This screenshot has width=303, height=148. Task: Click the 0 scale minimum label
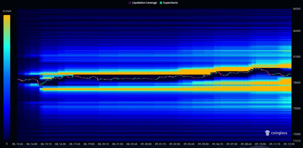click(x=7, y=144)
